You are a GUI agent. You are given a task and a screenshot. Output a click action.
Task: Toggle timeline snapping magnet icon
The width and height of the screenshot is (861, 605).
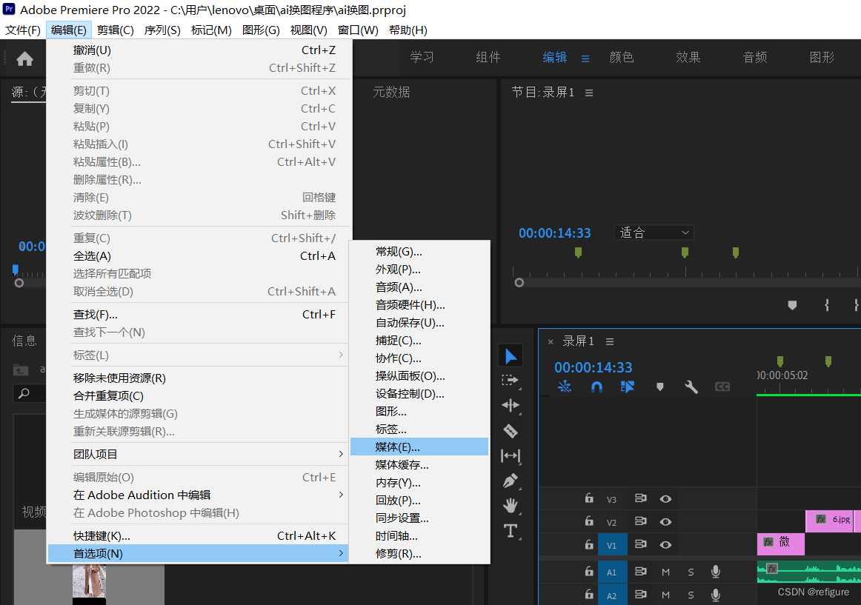(x=596, y=387)
